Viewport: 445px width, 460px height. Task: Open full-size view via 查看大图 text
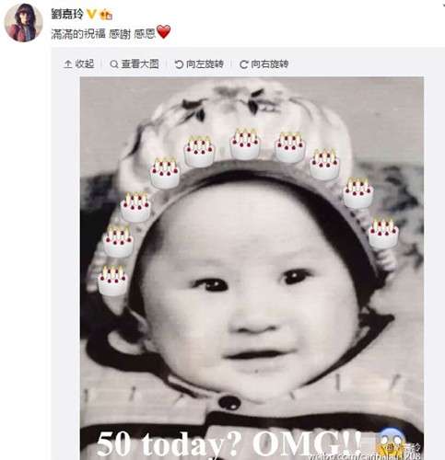[x=140, y=64]
